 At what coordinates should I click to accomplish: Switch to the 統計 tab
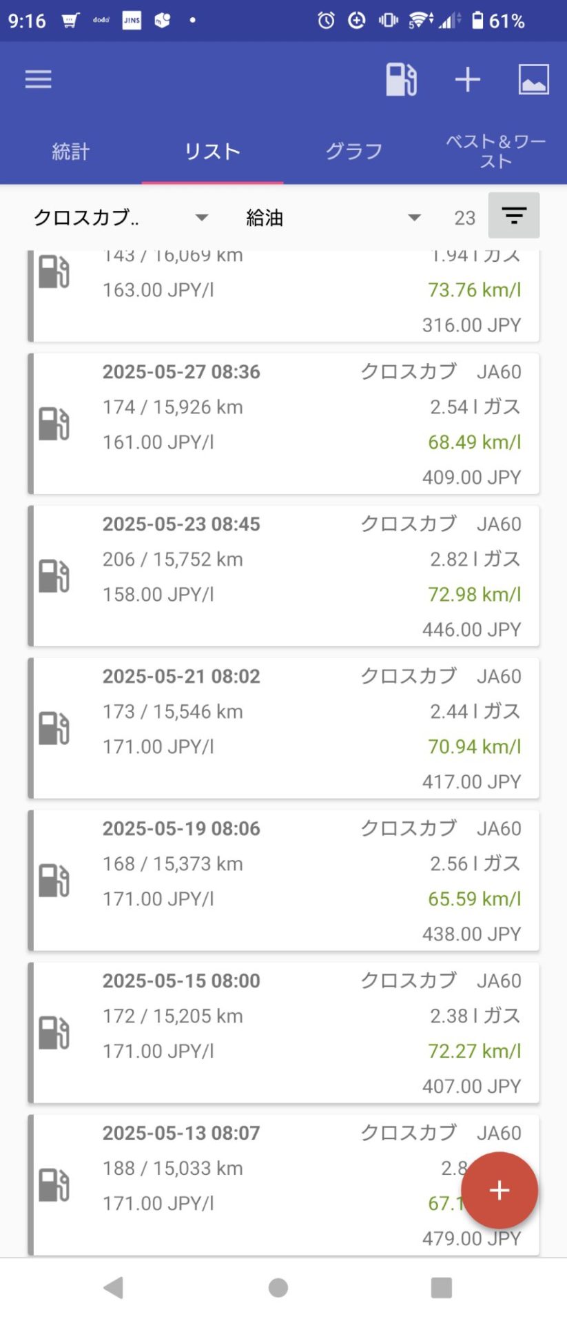coord(71,152)
